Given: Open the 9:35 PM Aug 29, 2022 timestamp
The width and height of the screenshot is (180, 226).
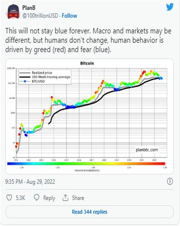Looking at the screenshot, I should coord(30,182).
